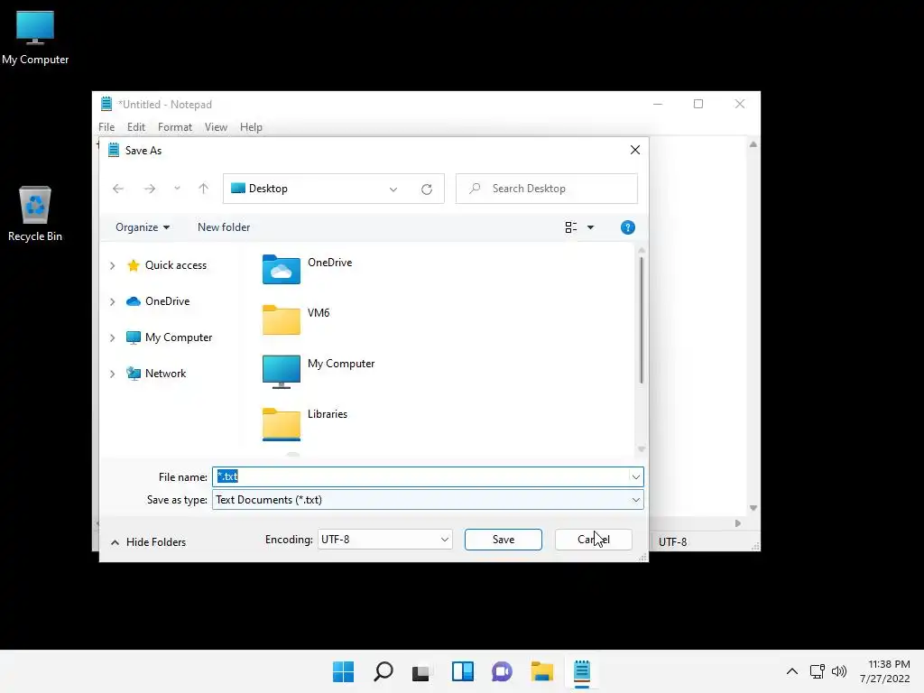
Task: Click the Back arrow in Save As
Action: [x=118, y=189]
